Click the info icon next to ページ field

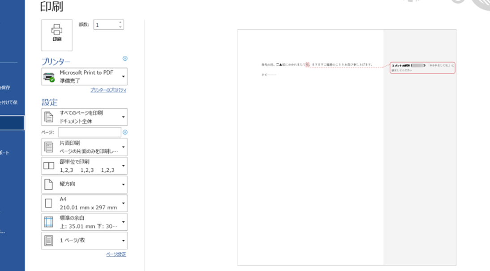[125, 132]
